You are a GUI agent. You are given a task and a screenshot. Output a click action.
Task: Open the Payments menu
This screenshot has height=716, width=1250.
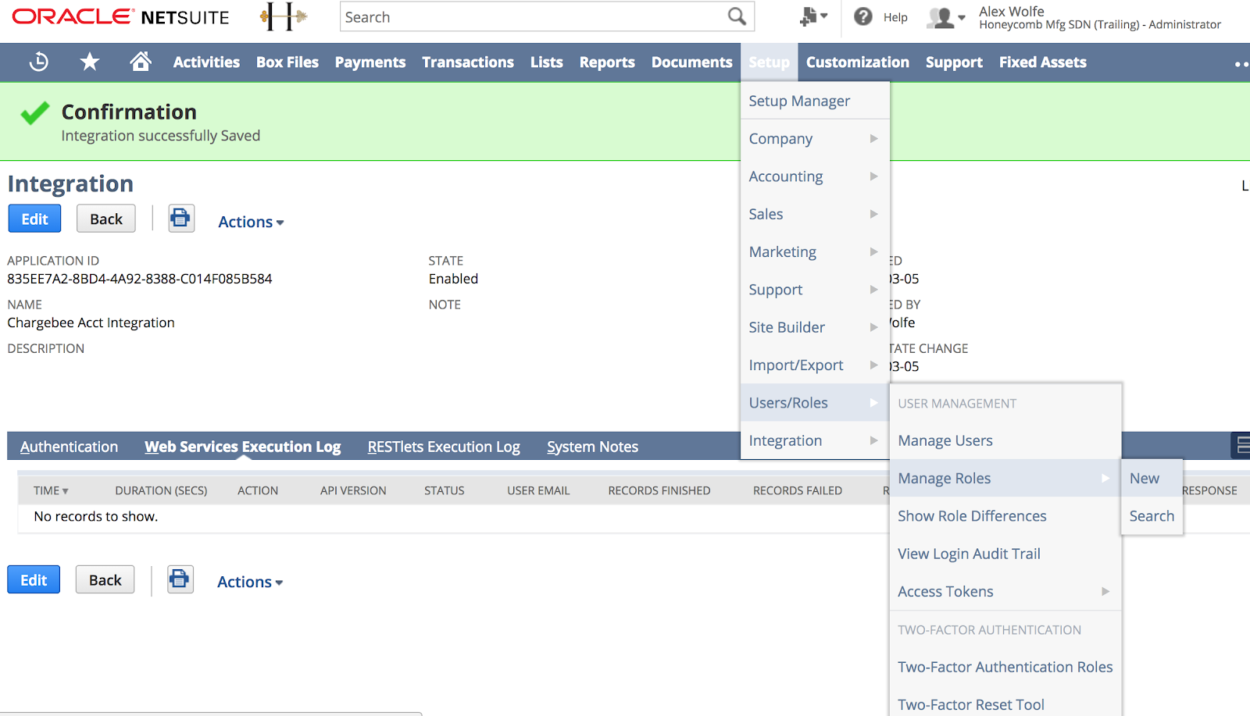click(370, 62)
